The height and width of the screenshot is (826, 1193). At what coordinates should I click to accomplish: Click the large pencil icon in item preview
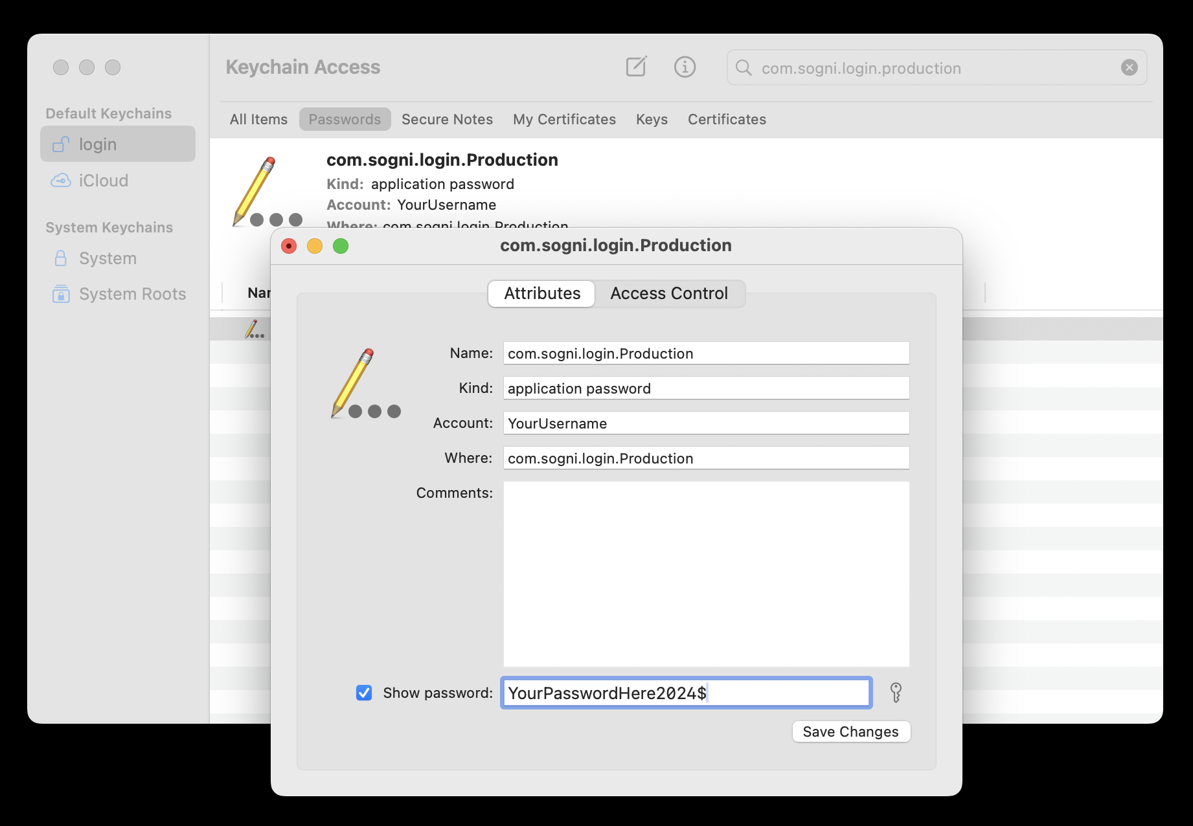click(266, 192)
